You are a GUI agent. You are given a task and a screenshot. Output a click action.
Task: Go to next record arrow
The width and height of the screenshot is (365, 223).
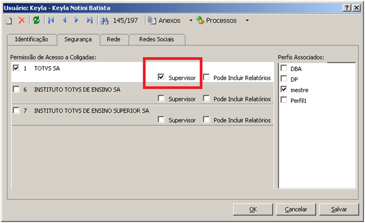click(x=76, y=20)
